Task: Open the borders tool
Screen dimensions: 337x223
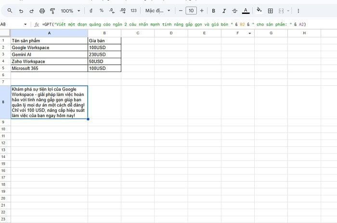Action: 270,11
